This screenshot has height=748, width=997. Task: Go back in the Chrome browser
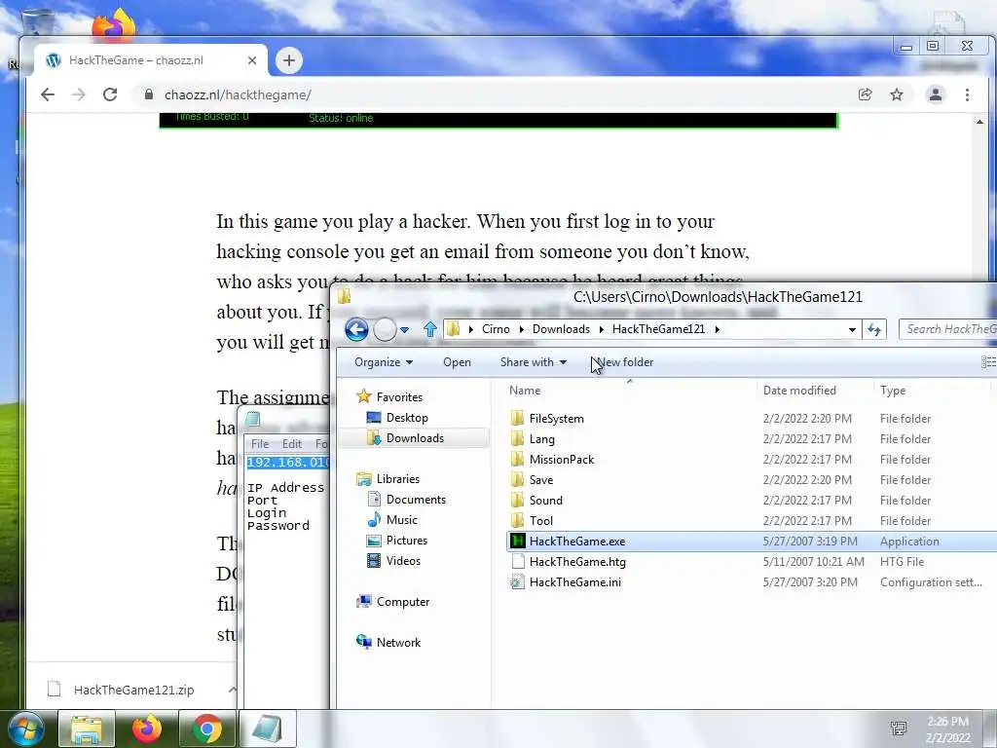point(48,94)
